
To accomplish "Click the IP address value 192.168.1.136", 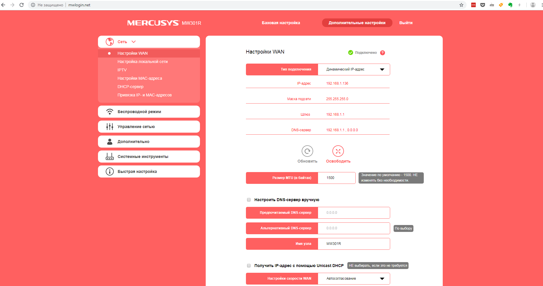I will click(x=337, y=83).
